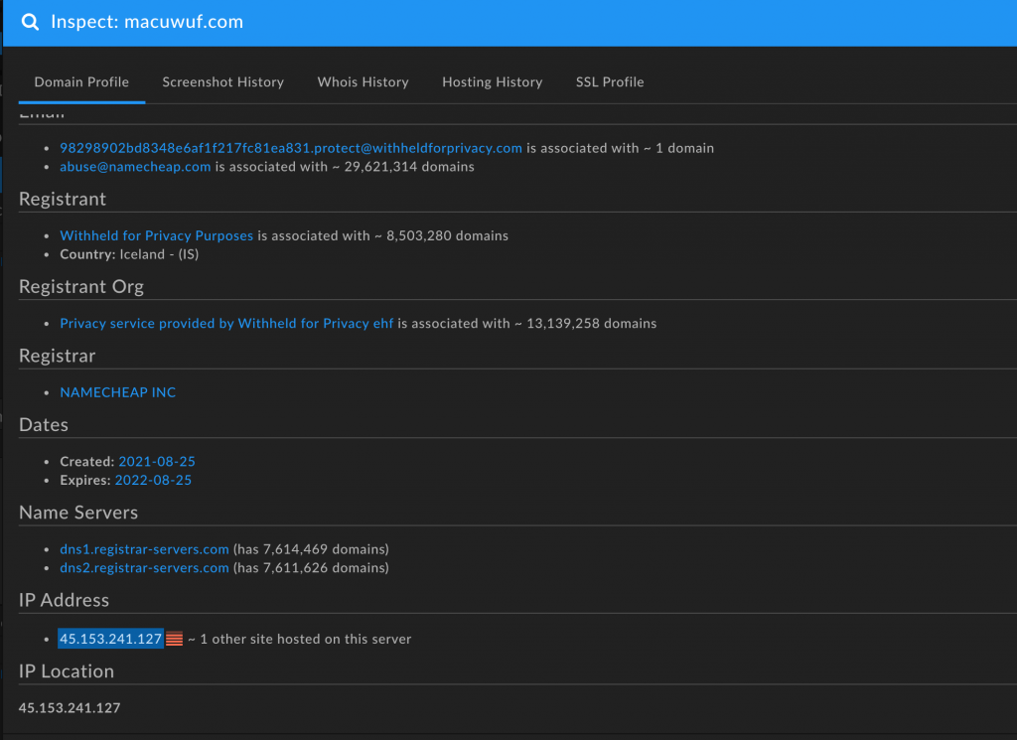Open the Domain Profile tab

[81, 82]
